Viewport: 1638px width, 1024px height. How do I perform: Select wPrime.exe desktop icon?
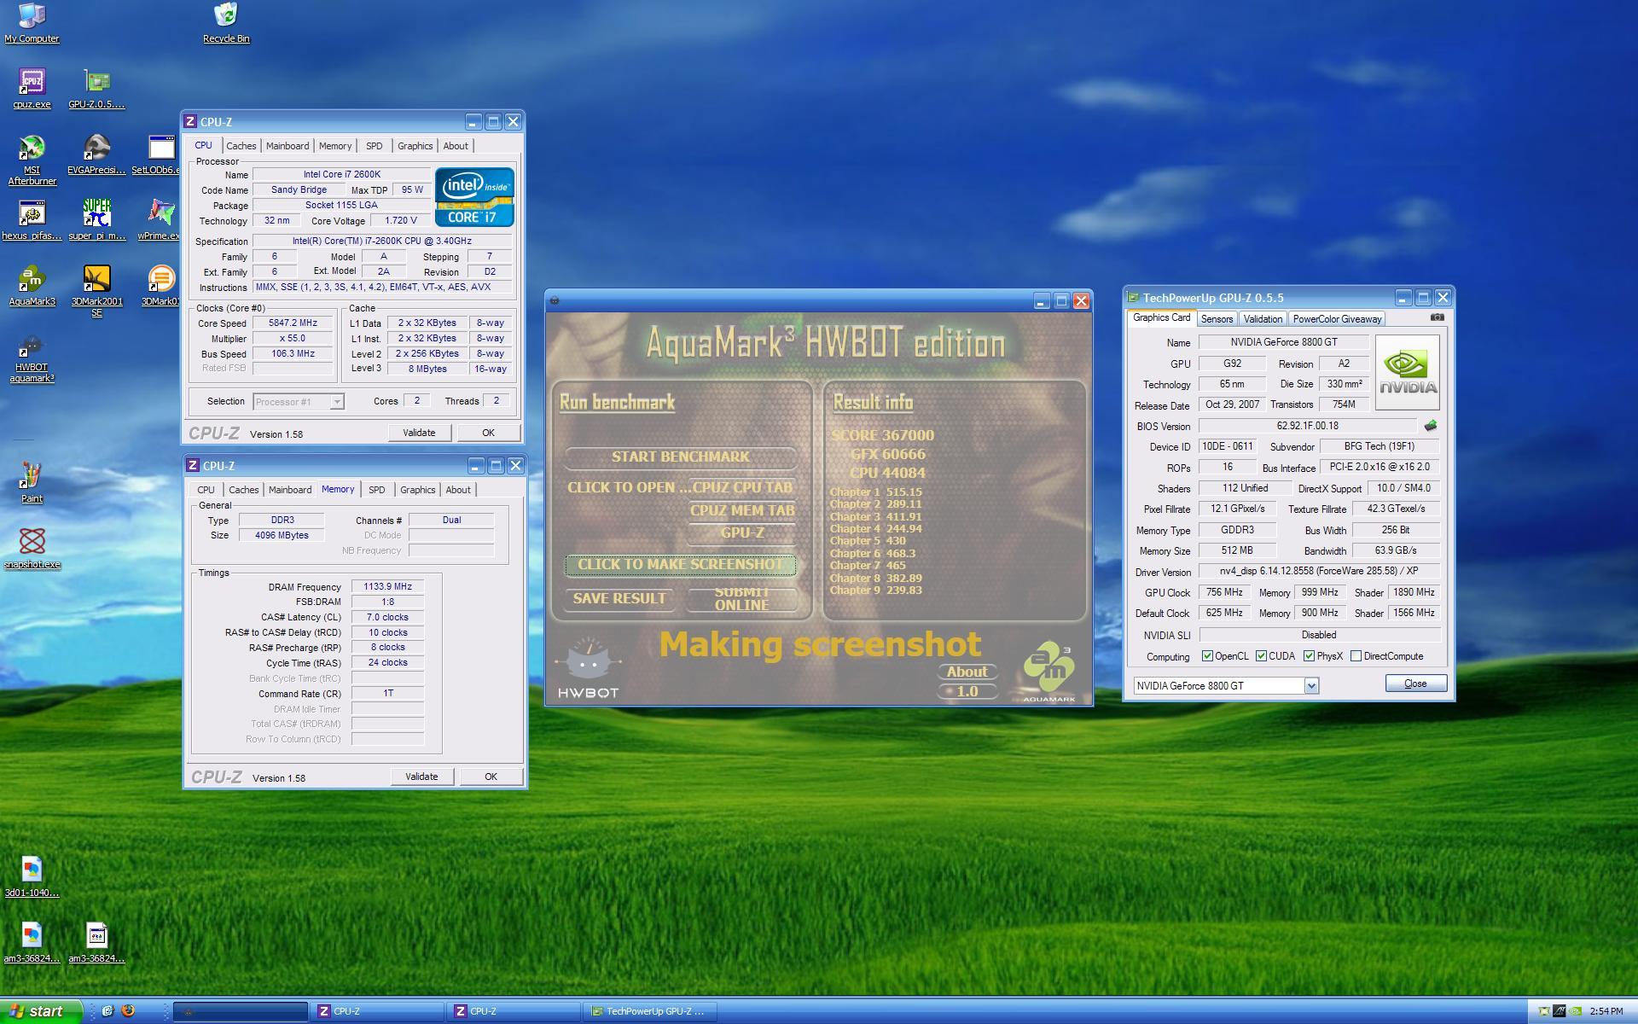click(159, 220)
